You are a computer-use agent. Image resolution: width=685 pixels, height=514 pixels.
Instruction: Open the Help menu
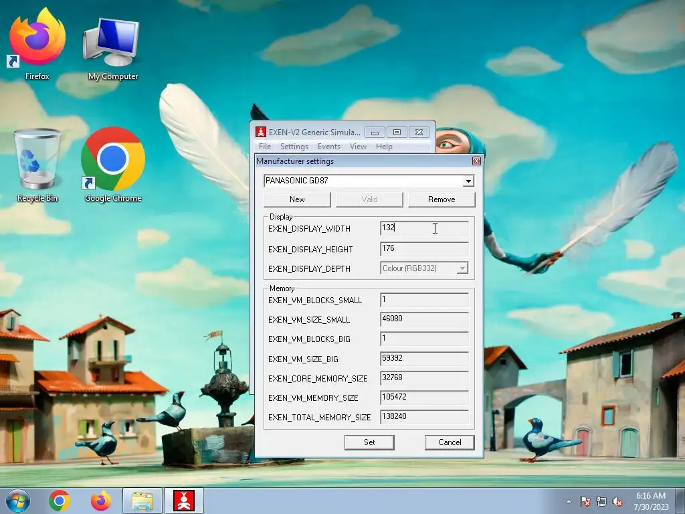pyautogui.click(x=384, y=147)
